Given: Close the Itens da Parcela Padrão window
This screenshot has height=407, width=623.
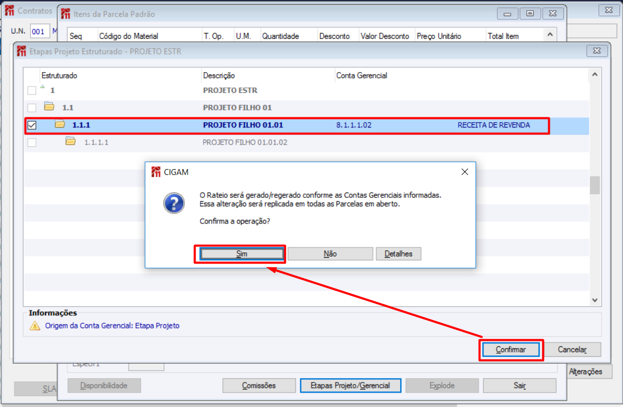Looking at the screenshot, I should (552, 13).
